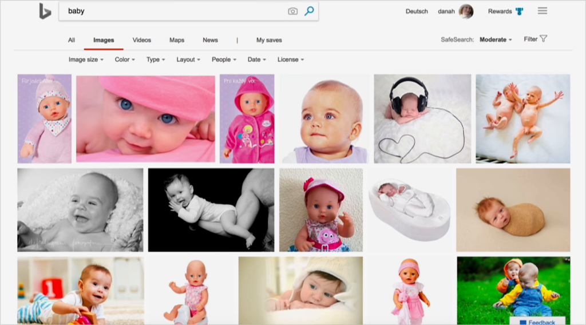Viewport: 586px width, 325px height.
Task: Click the Bing logo icon
Action: [45, 11]
